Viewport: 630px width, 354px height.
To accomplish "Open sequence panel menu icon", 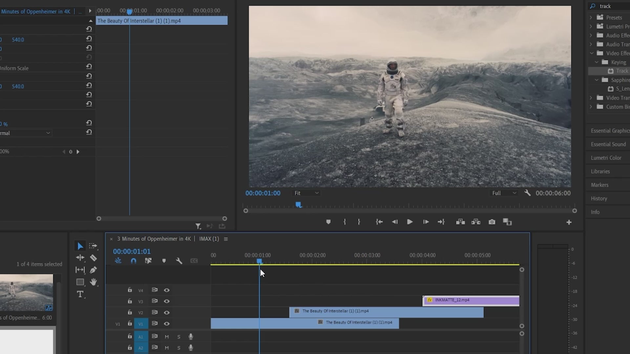I will [226, 239].
